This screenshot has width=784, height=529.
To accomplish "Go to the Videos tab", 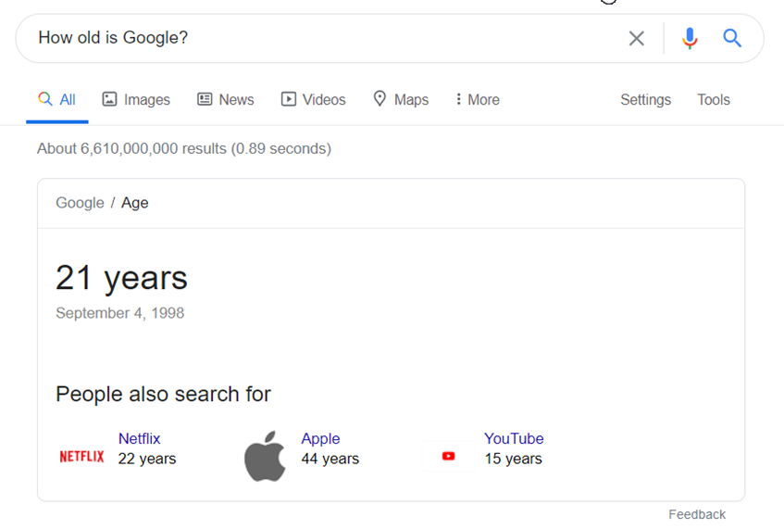I will tap(313, 100).
